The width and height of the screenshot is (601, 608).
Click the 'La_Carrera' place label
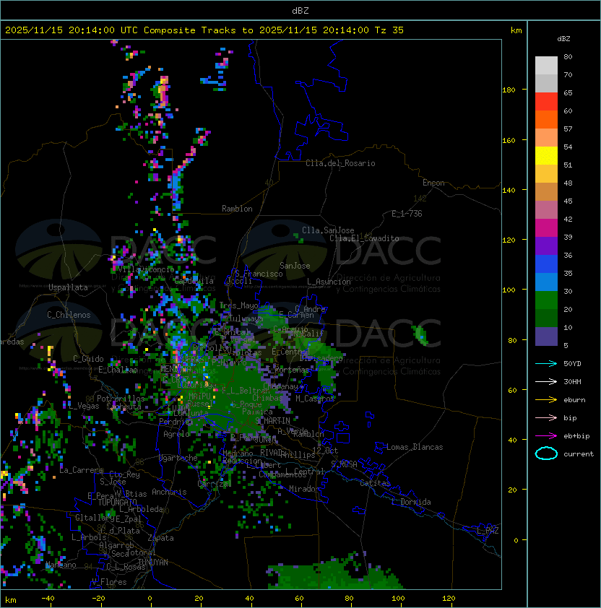coord(81,470)
